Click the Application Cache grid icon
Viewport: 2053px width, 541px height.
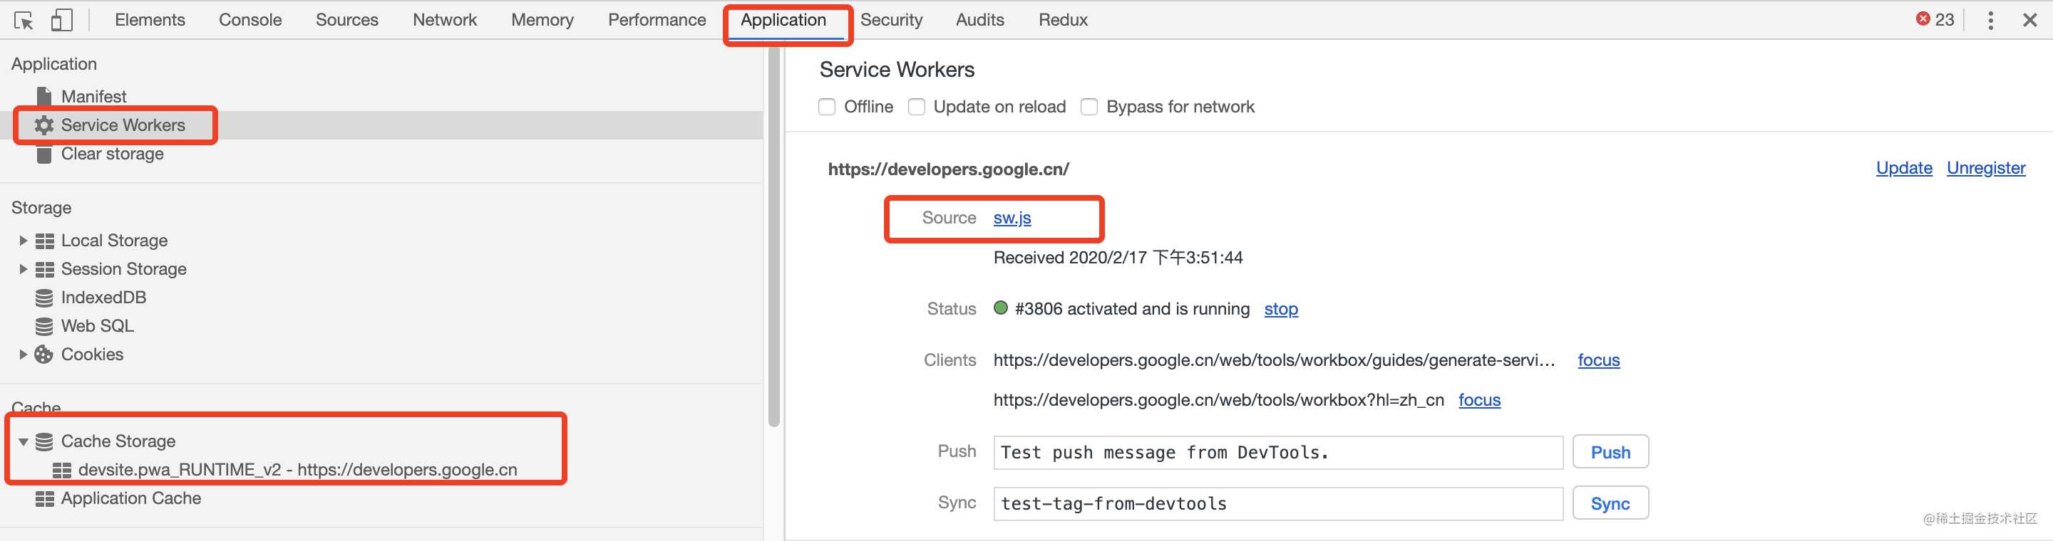click(45, 498)
